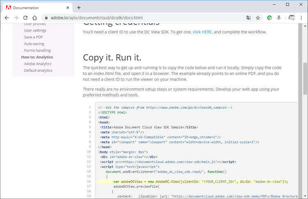Open Adobe Analytics sidebar link
The width and height of the screenshot is (308, 199).
pyautogui.click(x=37, y=64)
